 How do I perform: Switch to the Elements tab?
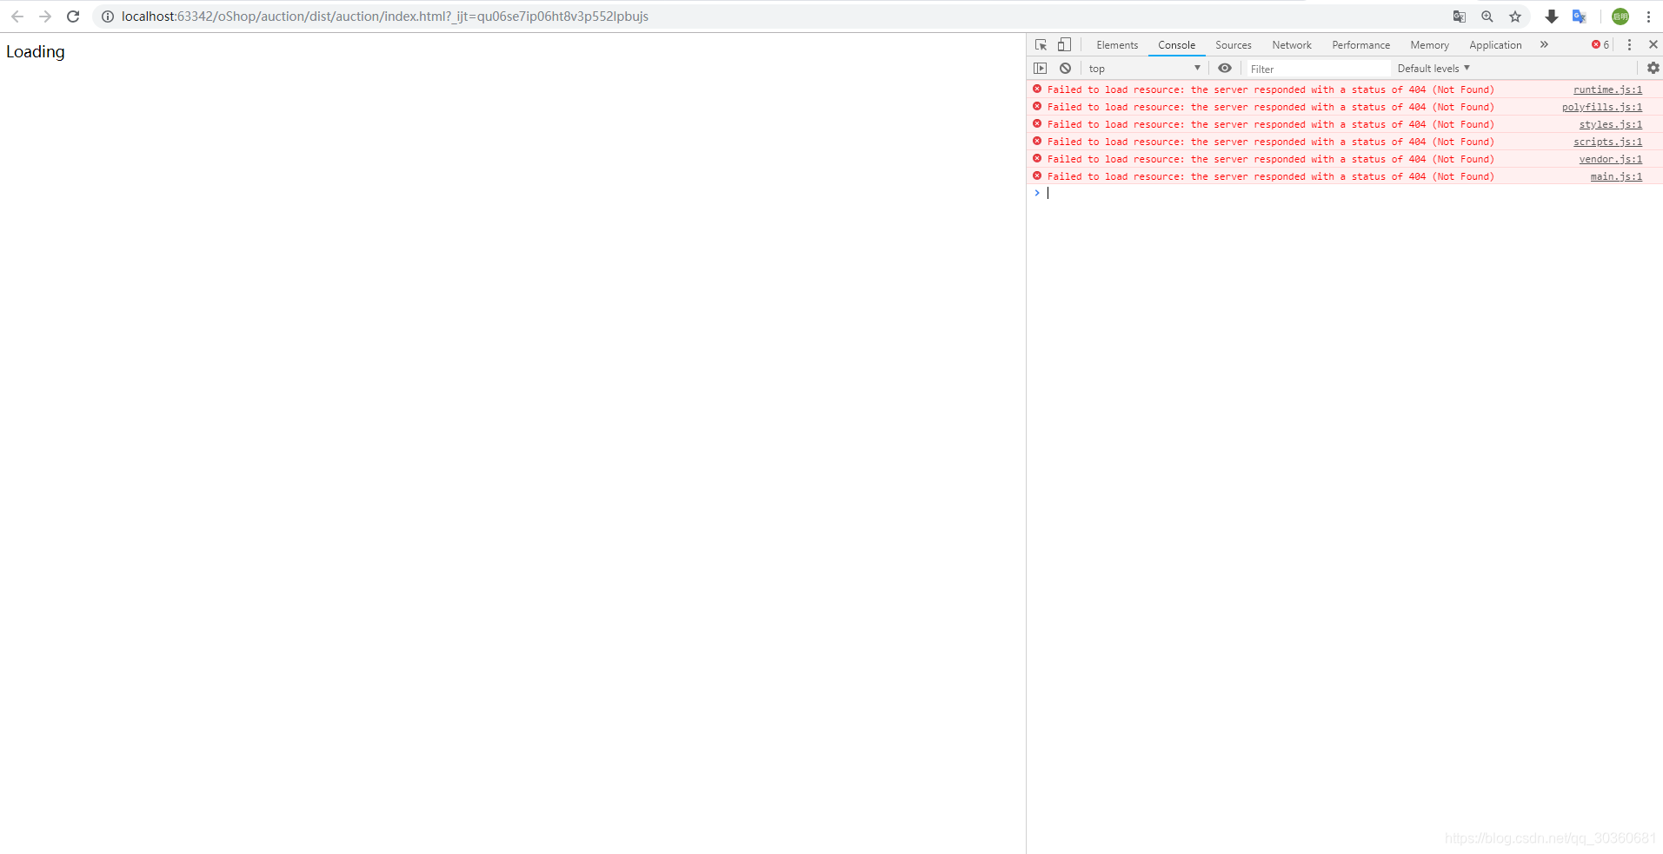(x=1117, y=45)
